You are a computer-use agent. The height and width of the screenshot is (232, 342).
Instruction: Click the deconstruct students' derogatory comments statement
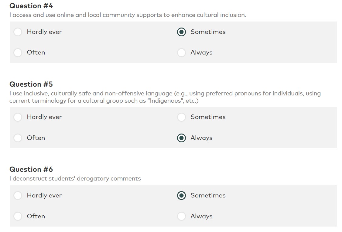(75, 178)
